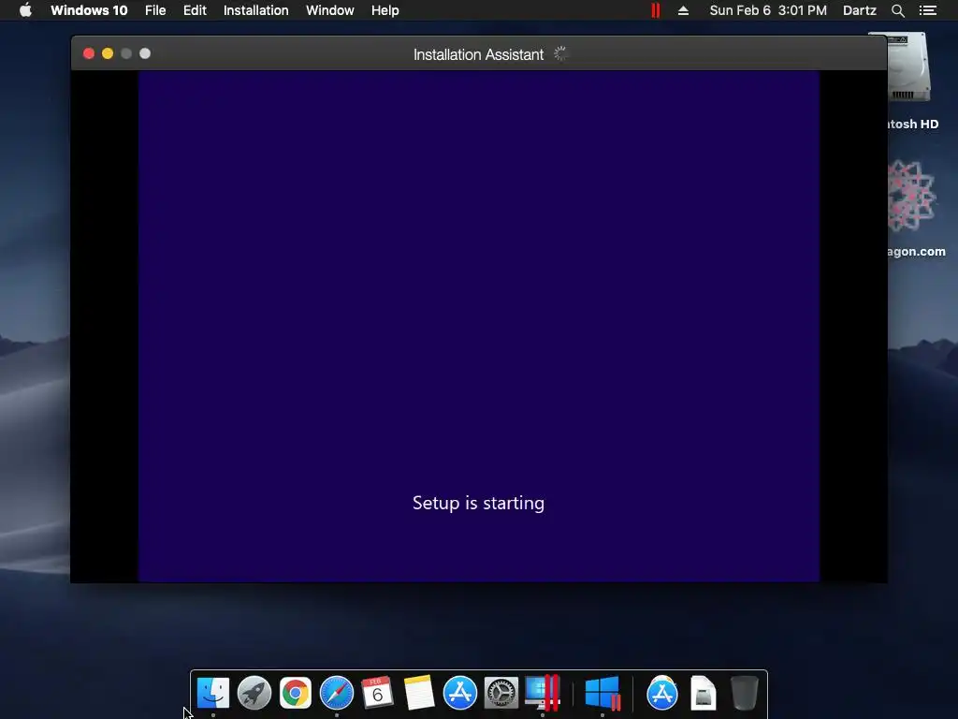958x719 pixels.
Task: Click the Windows 10 VM Dock icon
Action: (x=603, y=693)
